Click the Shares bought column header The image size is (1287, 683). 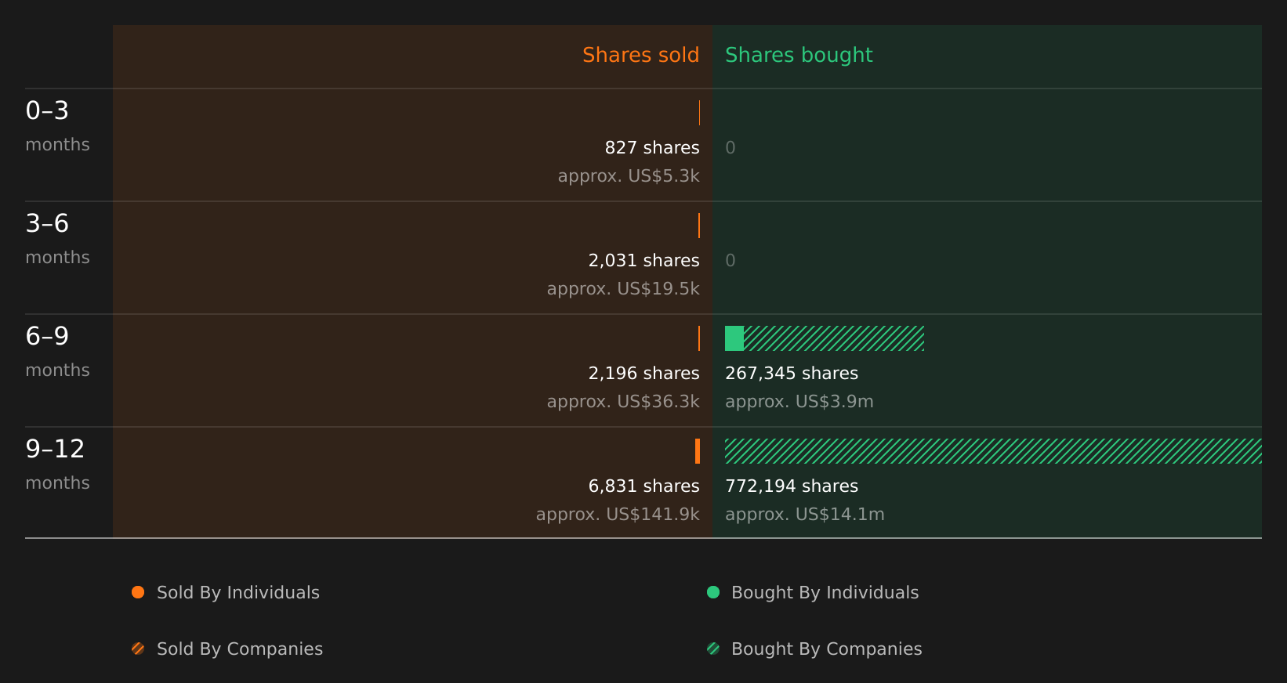(799, 55)
